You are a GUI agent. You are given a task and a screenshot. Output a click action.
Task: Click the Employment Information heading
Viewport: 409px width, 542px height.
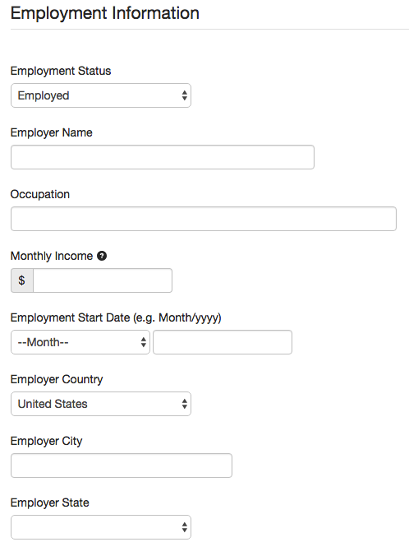tap(105, 13)
